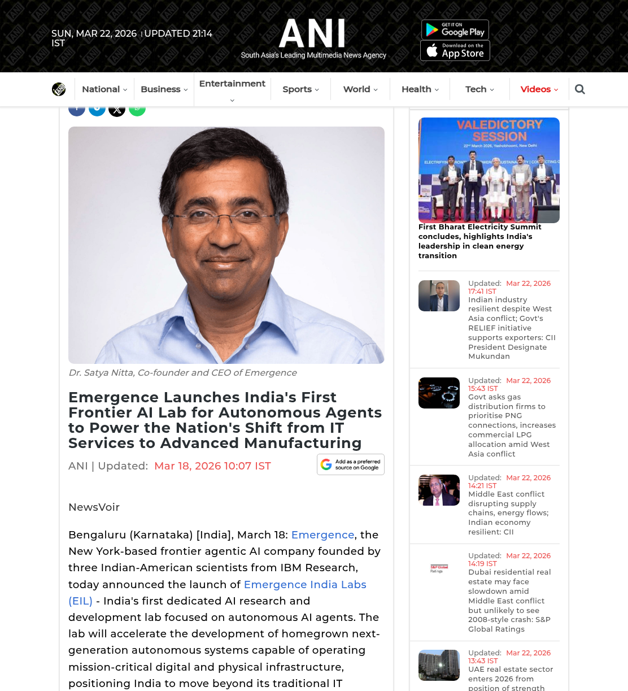
Task: Open Bharat Electricity Summit headline
Action: click(480, 241)
